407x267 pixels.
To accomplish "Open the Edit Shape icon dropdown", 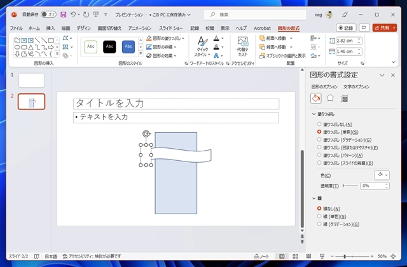I will click(x=67, y=38).
